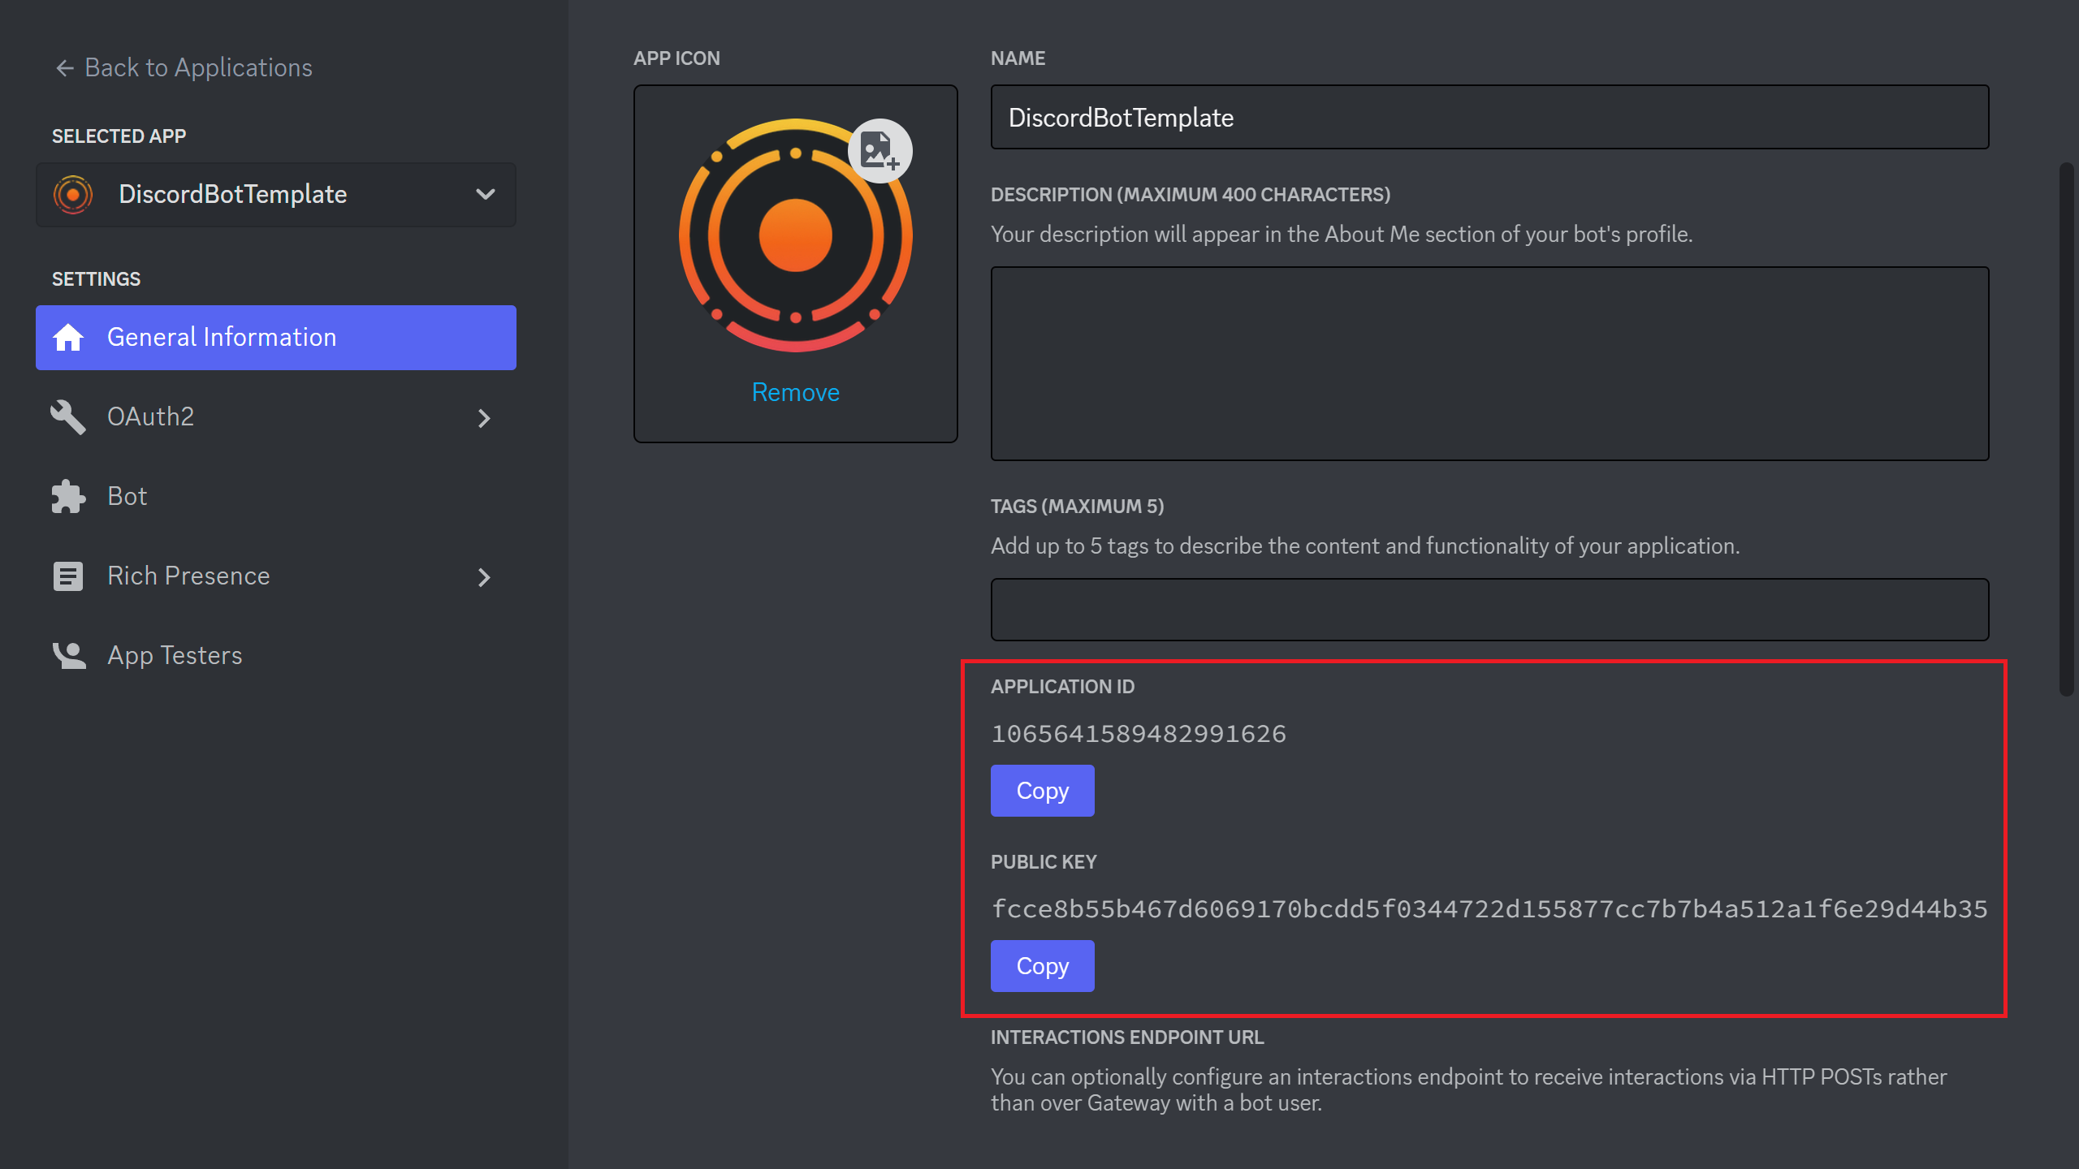Click the back arrow icon at top left

click(65, 68)
